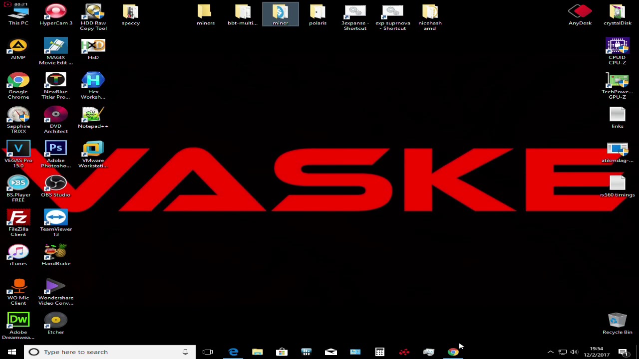Select the links text file
The height and width of the screenshot is (359, 639).
(618, 118)
